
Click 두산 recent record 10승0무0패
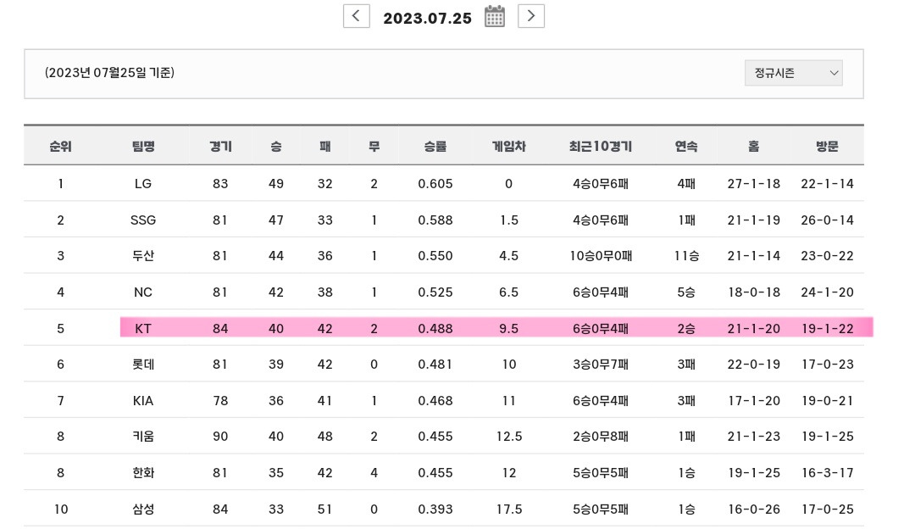(x=601, y=256)
